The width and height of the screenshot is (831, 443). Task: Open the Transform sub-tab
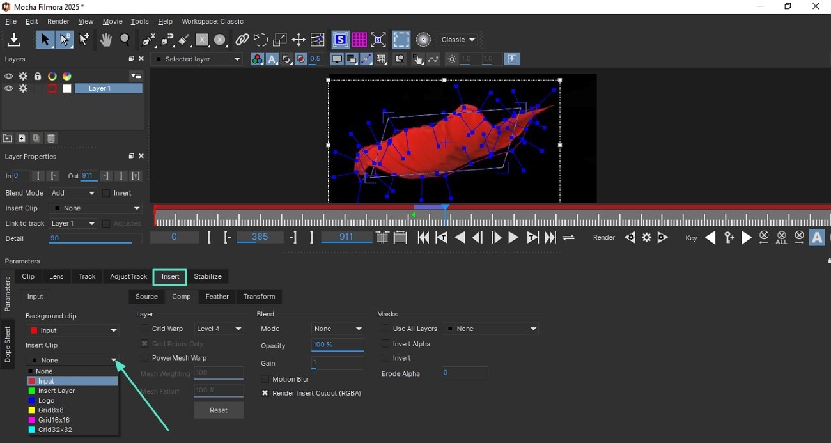click(x=260, y=297)
